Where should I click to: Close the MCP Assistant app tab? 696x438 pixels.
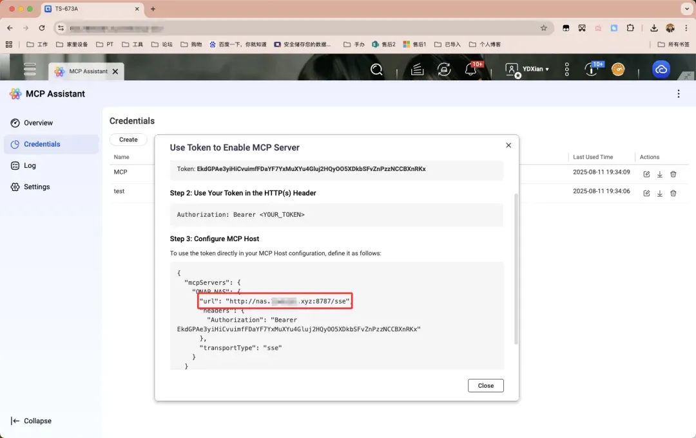[x=115, y=71]
